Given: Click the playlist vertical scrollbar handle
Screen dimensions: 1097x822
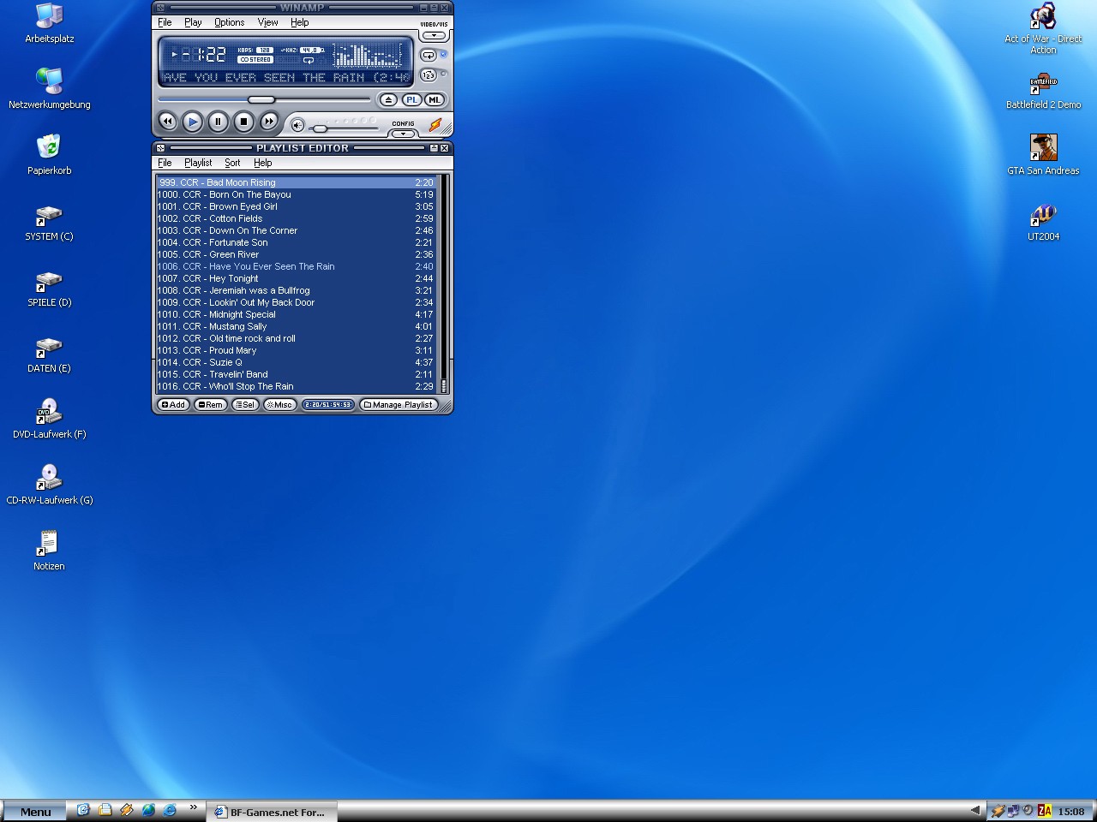Looking at the screenshot, I should (x=444, y=385).
